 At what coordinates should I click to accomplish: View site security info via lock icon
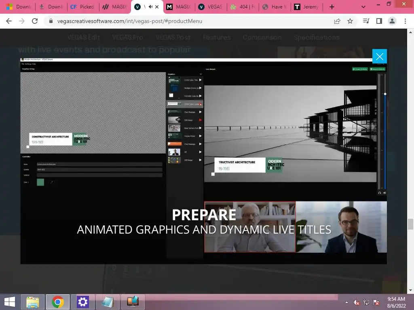(51, 21)
